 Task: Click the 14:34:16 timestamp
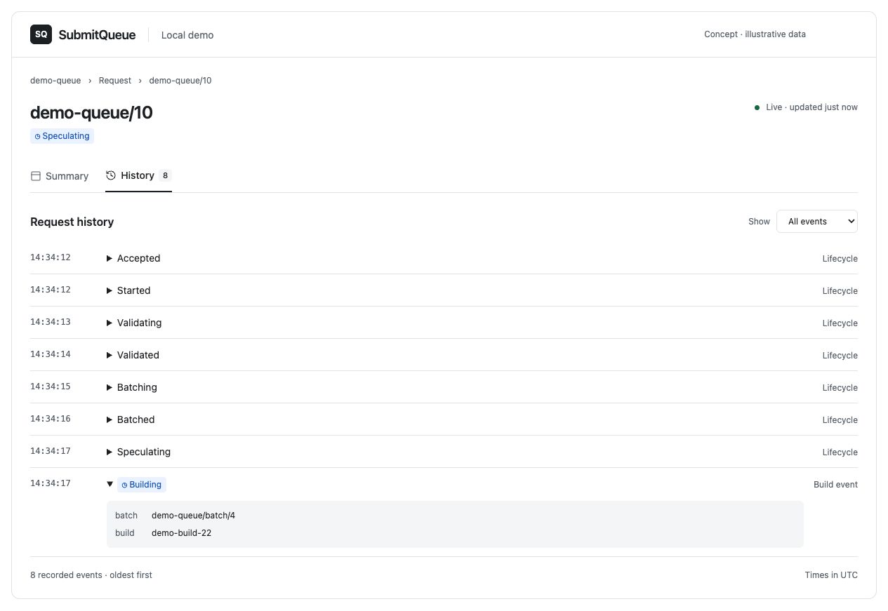point(51,419)
